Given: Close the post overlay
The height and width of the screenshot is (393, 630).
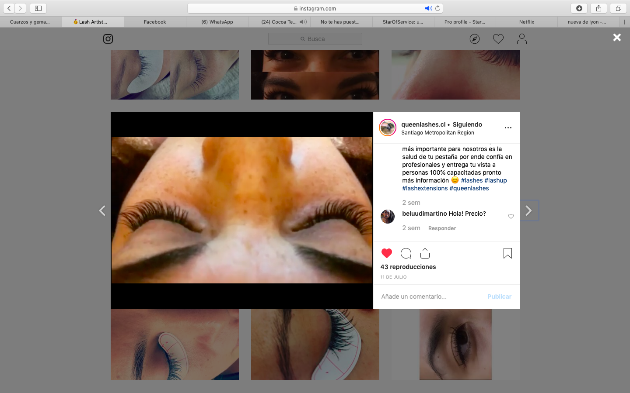Looking at the screenshot, I should click(x=617, y=38).
